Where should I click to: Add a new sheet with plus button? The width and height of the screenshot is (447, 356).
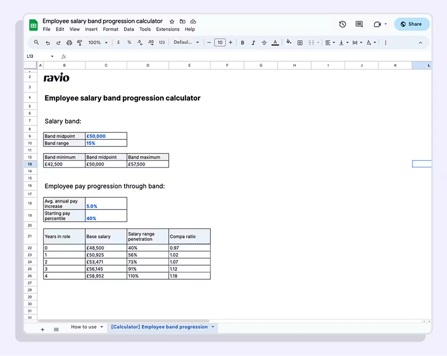point(42,330)
